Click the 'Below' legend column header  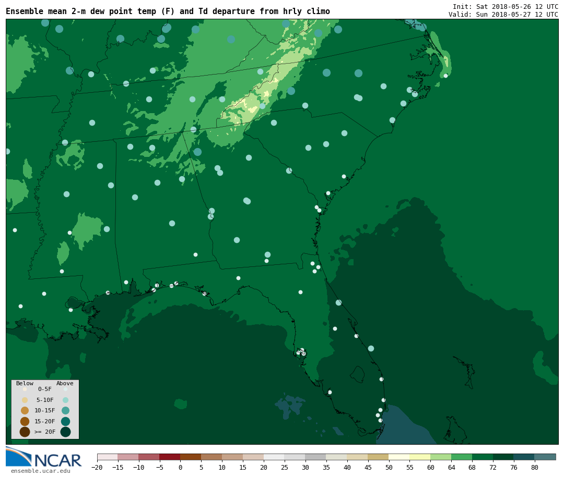point(25,383)
